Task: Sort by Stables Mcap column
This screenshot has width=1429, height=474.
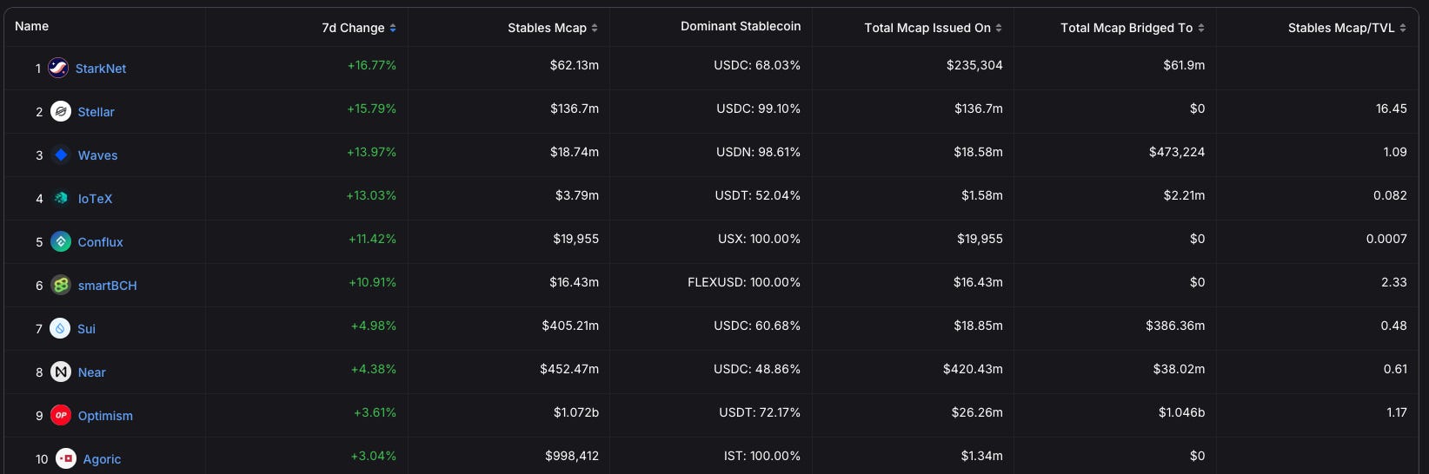Action: click(553, 28)
